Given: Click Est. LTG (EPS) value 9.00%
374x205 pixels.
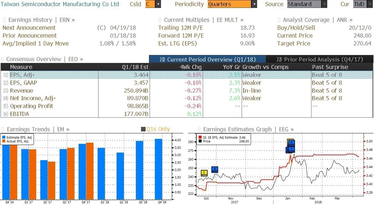Looking at the screenshot, I should 247,44.
